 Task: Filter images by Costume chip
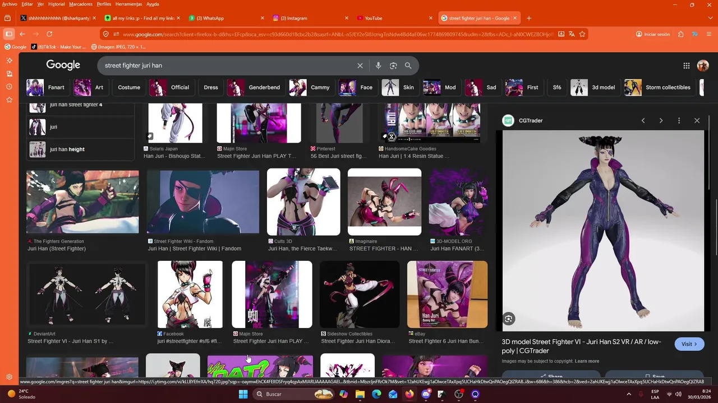[x=129, y=87]
